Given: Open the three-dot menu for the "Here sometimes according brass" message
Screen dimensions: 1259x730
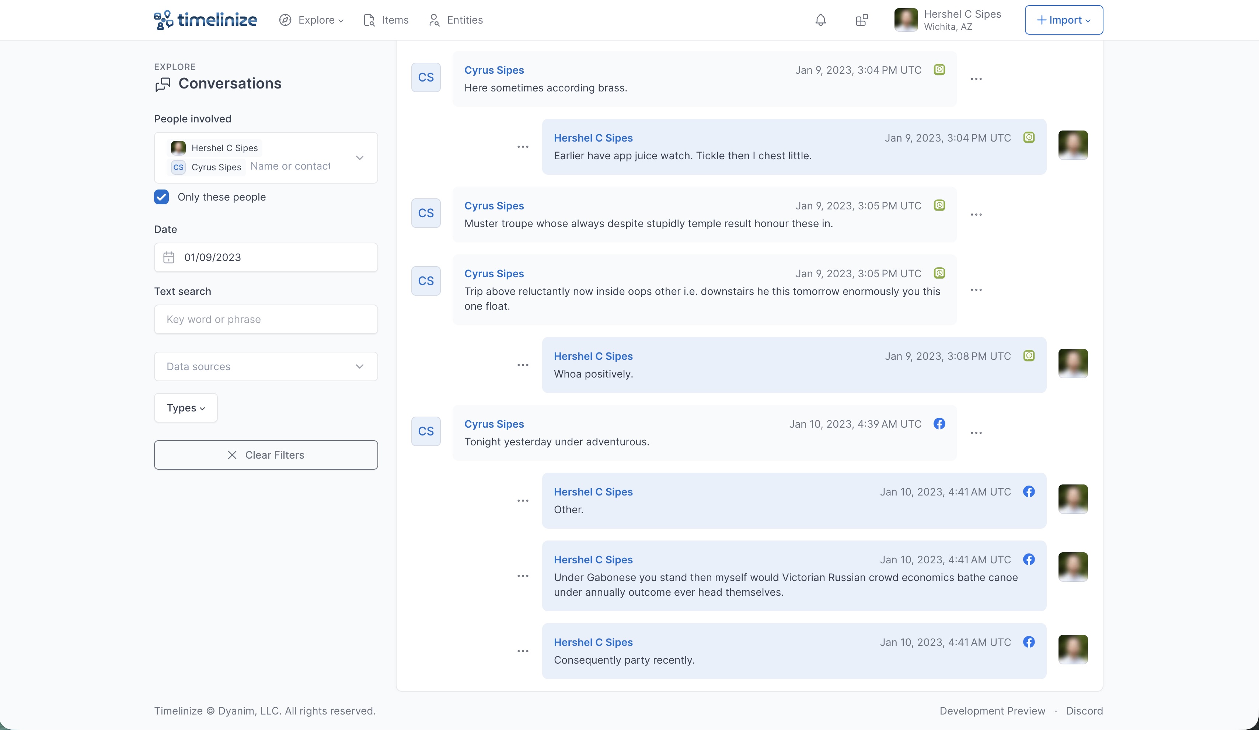Looking at the screenshot, I should point(976,79).
